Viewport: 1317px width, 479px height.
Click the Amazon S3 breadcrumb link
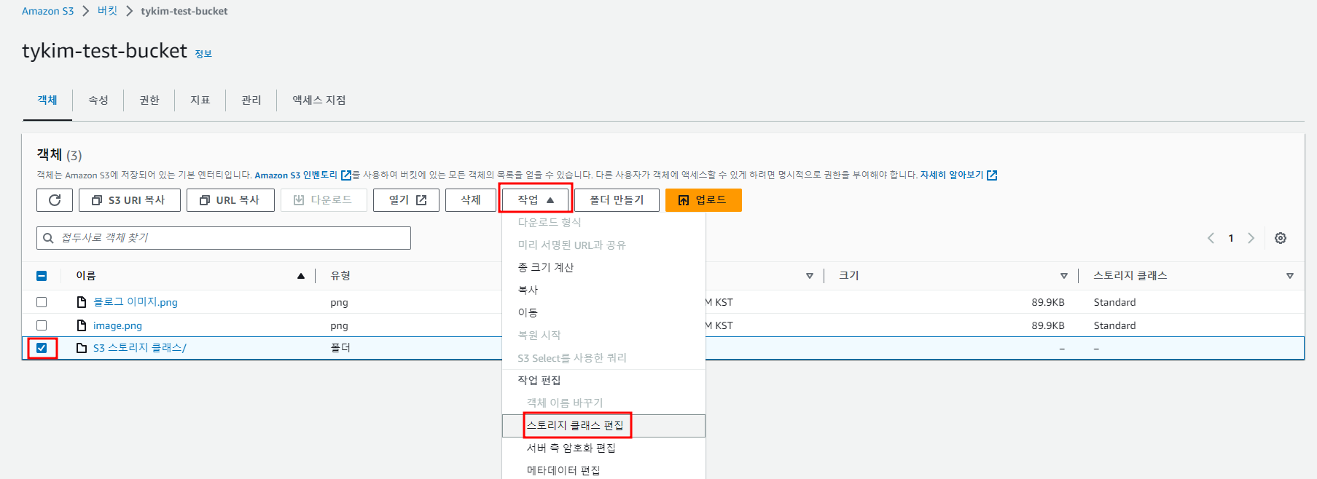click(47, 11)
